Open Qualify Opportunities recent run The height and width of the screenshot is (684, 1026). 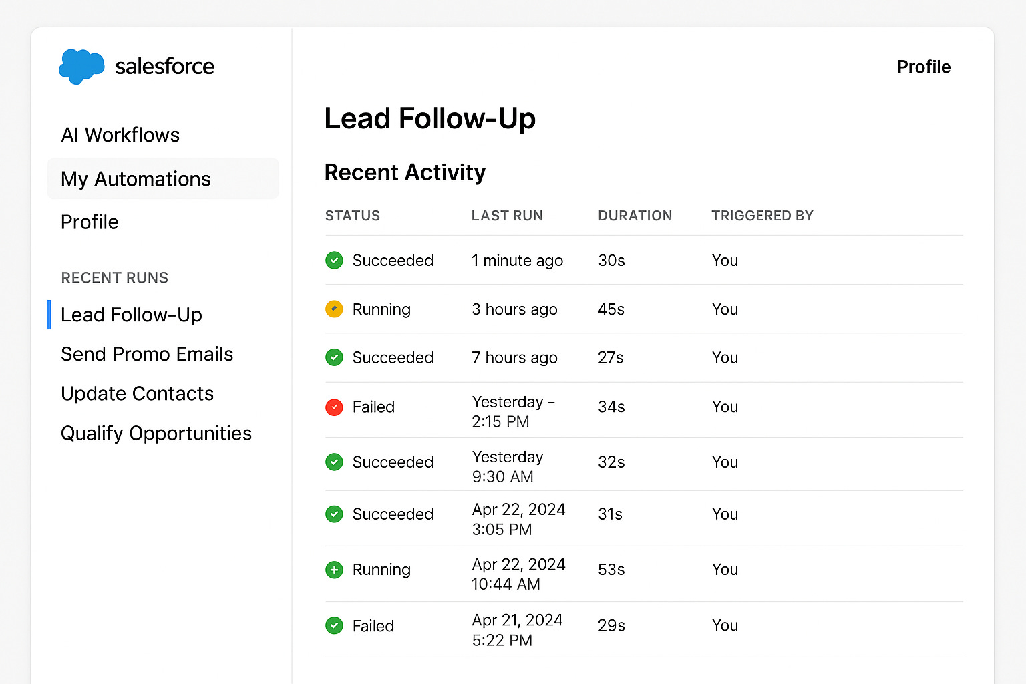point(156,434)
